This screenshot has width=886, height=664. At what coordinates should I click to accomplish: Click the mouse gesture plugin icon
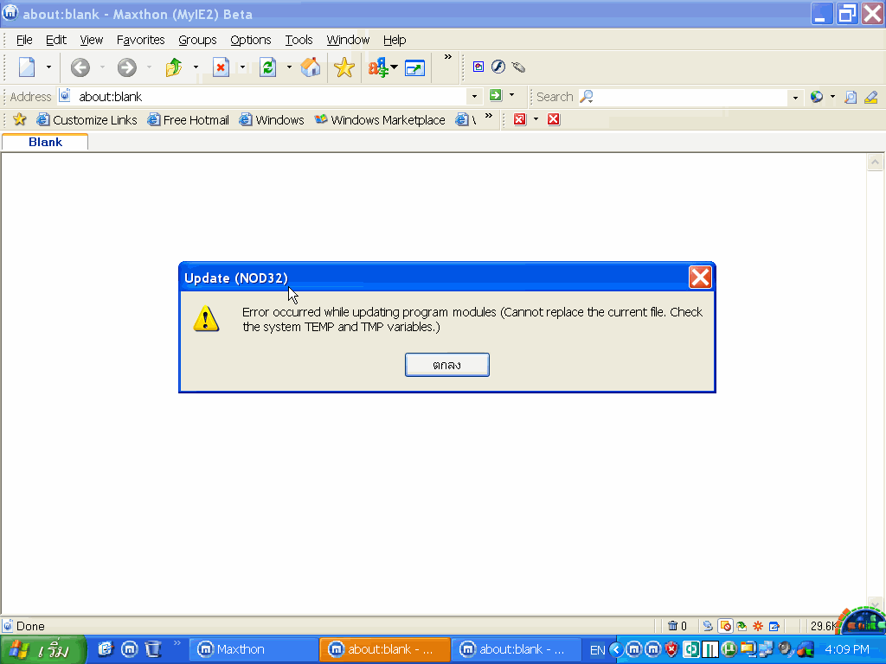pyautogui.click(x=518, y=67)
